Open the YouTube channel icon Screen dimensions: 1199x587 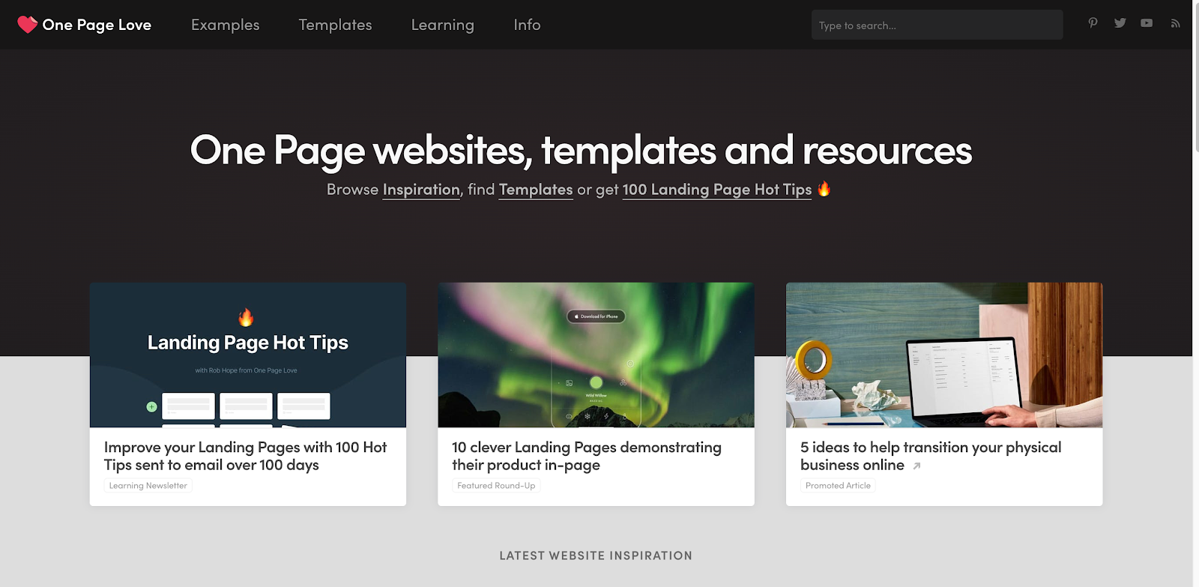(1147, 23)
